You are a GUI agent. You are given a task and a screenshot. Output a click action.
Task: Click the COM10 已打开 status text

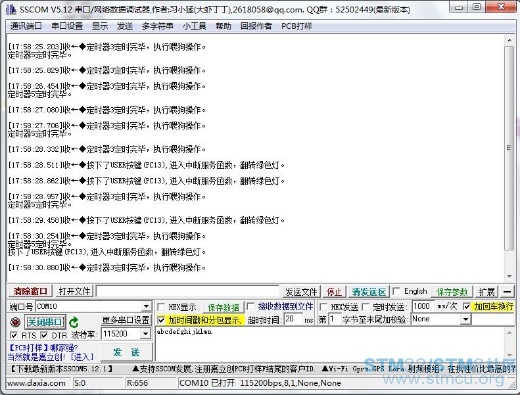(x=260, y=383)
